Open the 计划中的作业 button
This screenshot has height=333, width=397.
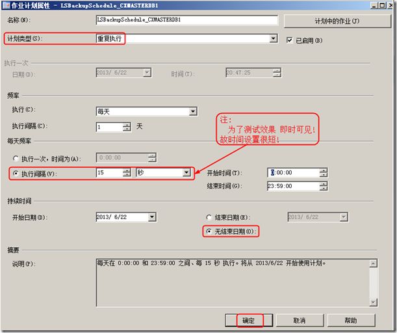337,21
